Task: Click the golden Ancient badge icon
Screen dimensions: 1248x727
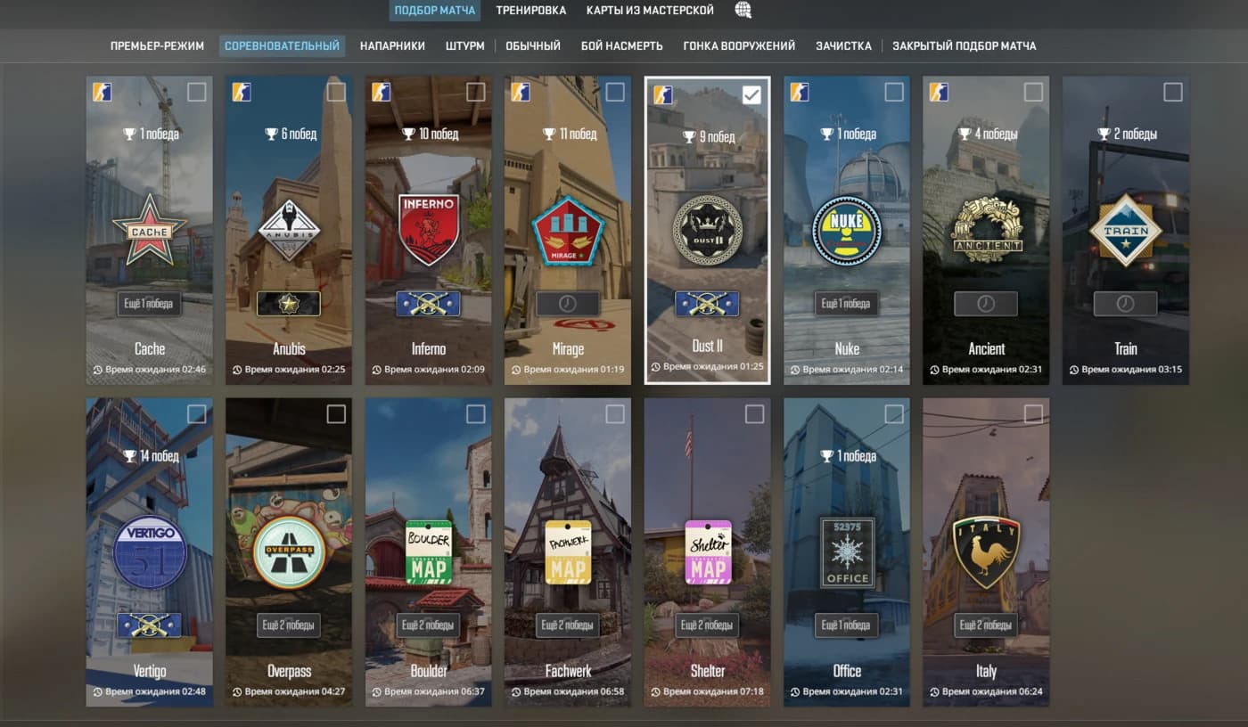Action: 986,229
